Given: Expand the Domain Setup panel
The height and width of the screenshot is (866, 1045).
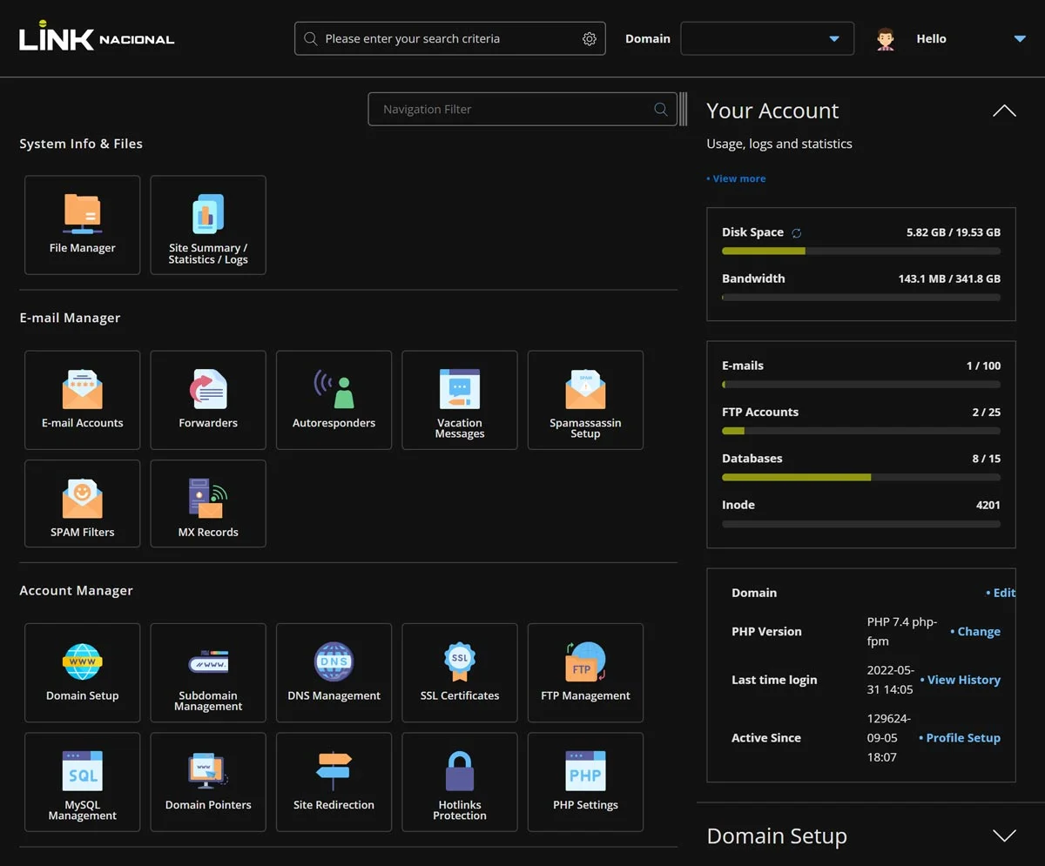Looking at the screenshot, I should click(x=1004, y=836).
